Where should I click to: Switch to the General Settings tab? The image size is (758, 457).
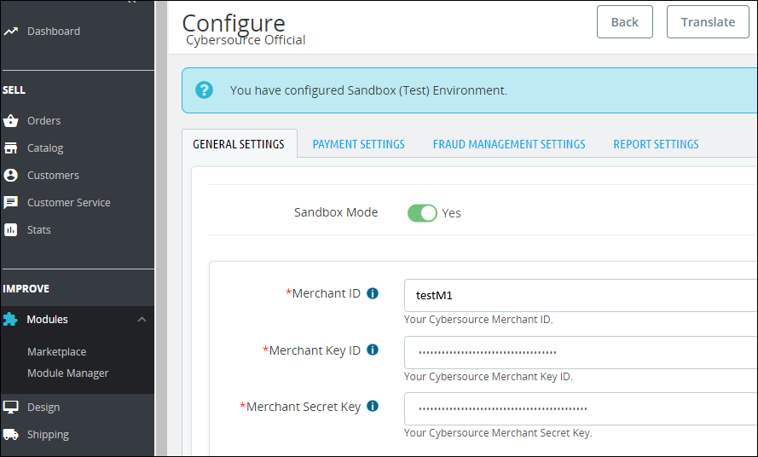(239, 144)
